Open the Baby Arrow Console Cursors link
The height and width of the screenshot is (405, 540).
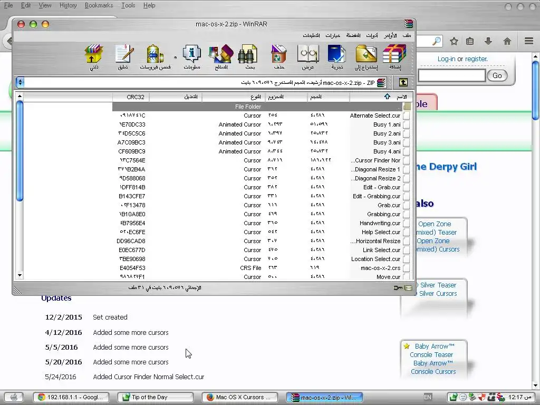click(x=433, y=367)
